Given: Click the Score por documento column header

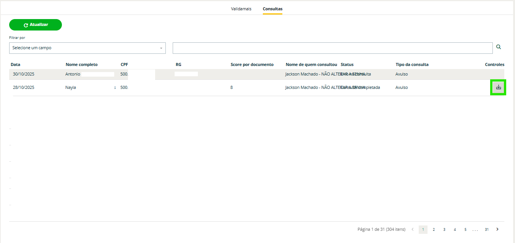Looking at the screenshot, I should point(252,64).
